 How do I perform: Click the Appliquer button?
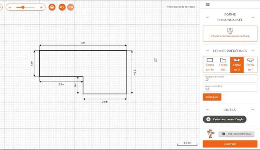(212, 97)
